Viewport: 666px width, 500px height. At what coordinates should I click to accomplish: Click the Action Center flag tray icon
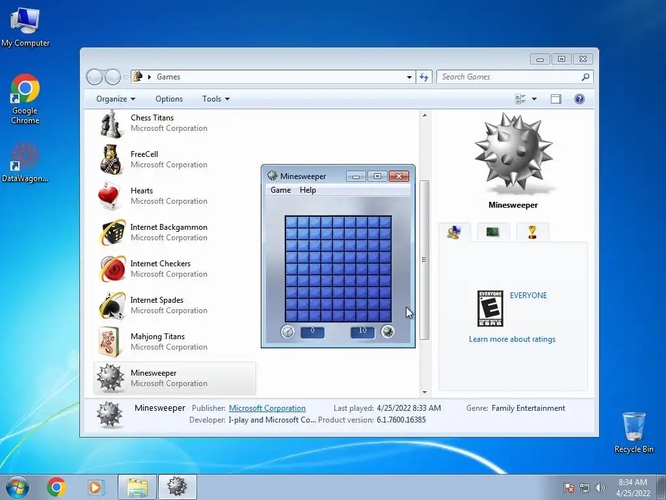[568, 488]
